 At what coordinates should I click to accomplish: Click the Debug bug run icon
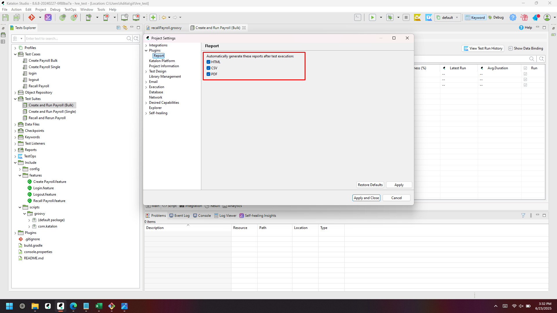pos(390,17)
